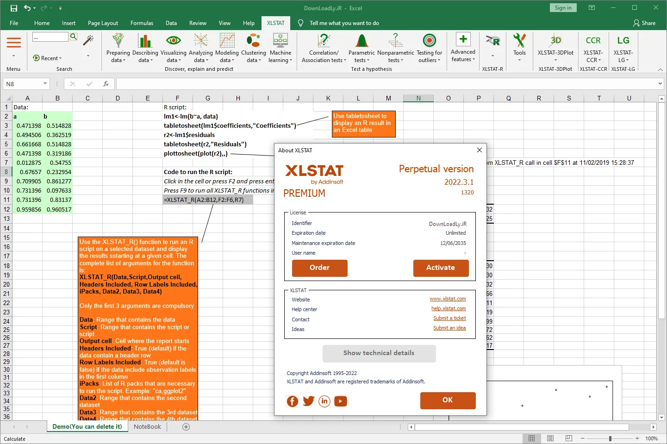667x444 pixels.
Task: Click Tell me what you want to do
Action: tap(344, 23)
